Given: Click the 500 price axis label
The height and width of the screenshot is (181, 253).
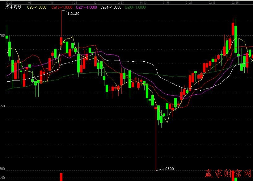Looking at the screenshot, I should [2, 169].
